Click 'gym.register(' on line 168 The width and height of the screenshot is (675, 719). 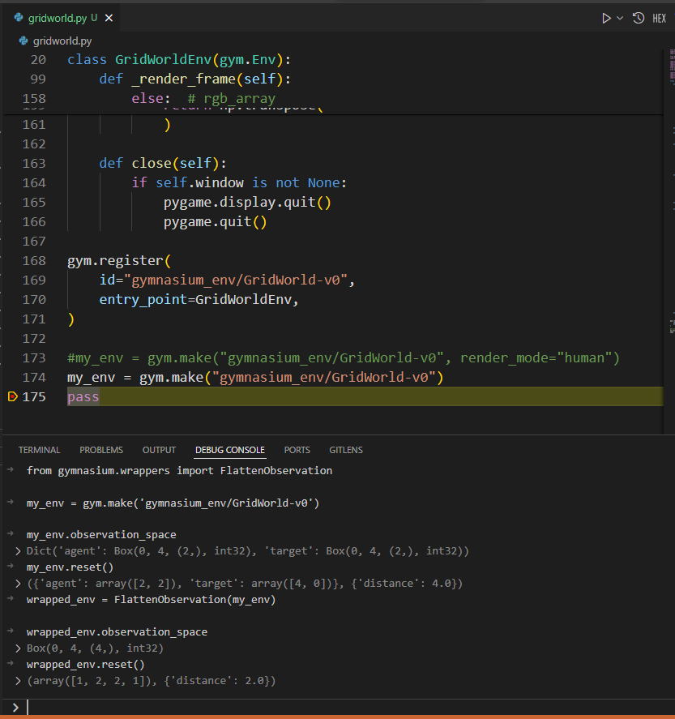point(119,261)
